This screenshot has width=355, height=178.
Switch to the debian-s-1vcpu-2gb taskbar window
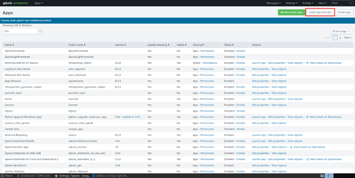(x=109, y=176)
